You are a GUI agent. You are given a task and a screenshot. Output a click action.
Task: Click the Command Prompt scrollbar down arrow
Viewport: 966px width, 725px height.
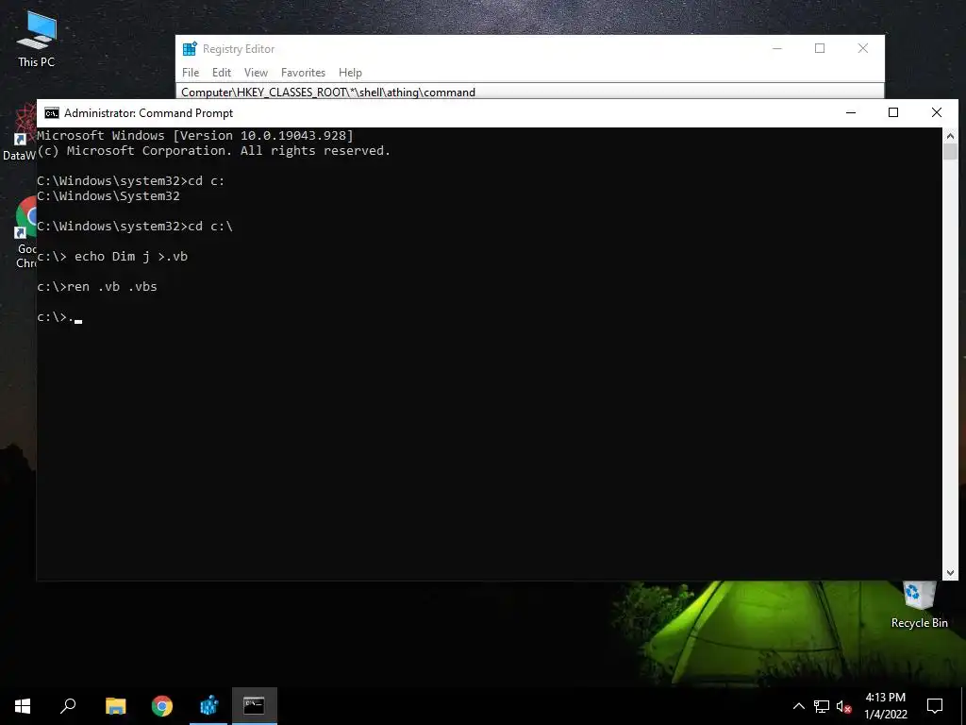pos(950,573)
